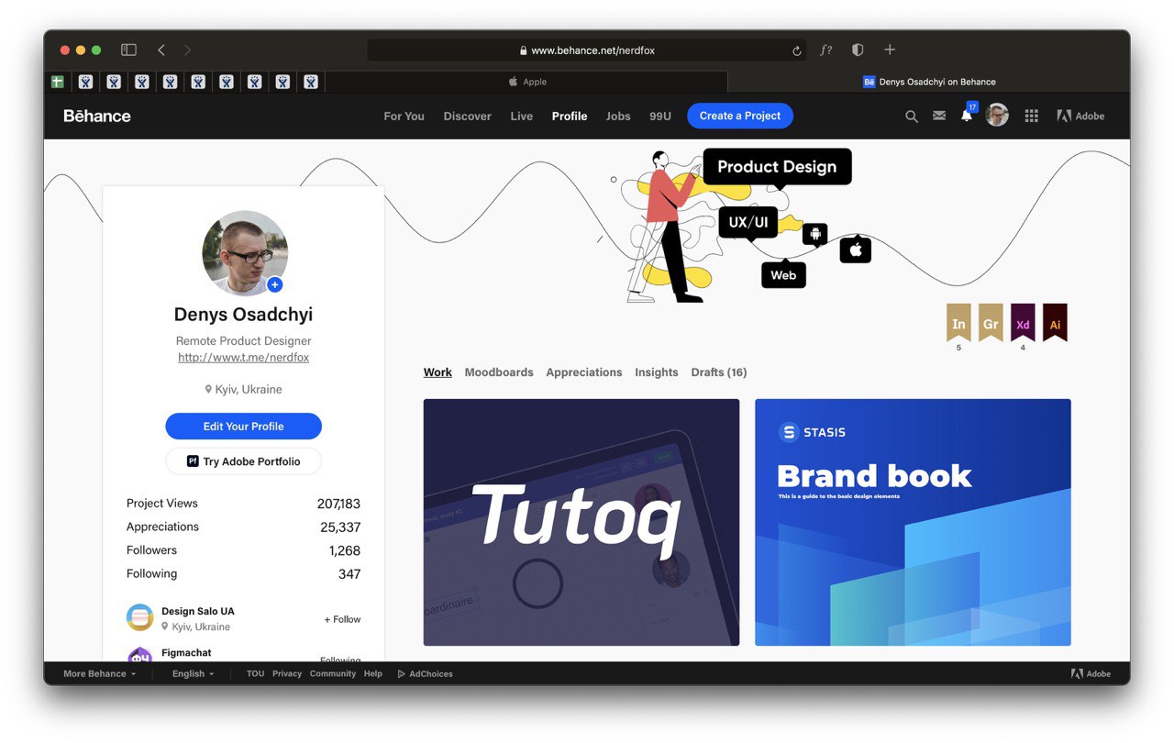Open the Design Salo UA profile name

pos(198,611)
